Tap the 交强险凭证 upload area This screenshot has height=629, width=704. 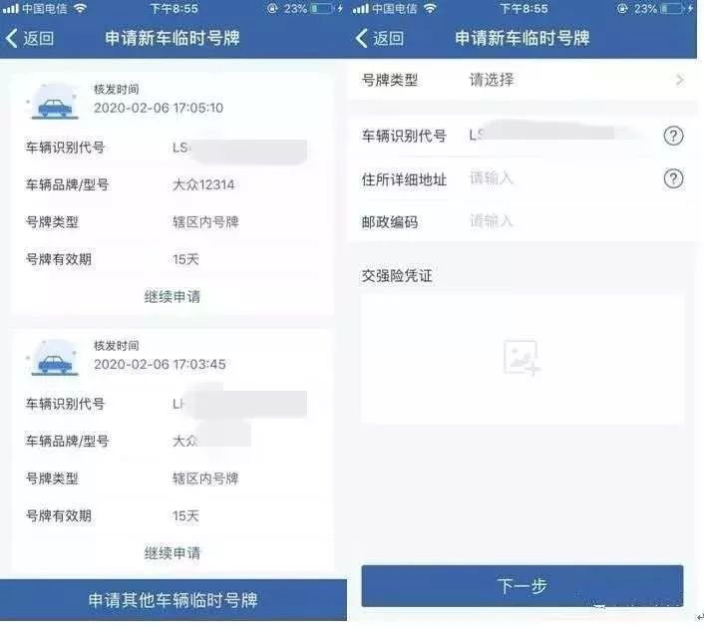(x=523, y=359)
